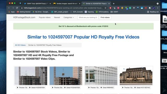Bookmark this page with the star icon
Screen dimensions: 167x94
[x=105, y=8]
